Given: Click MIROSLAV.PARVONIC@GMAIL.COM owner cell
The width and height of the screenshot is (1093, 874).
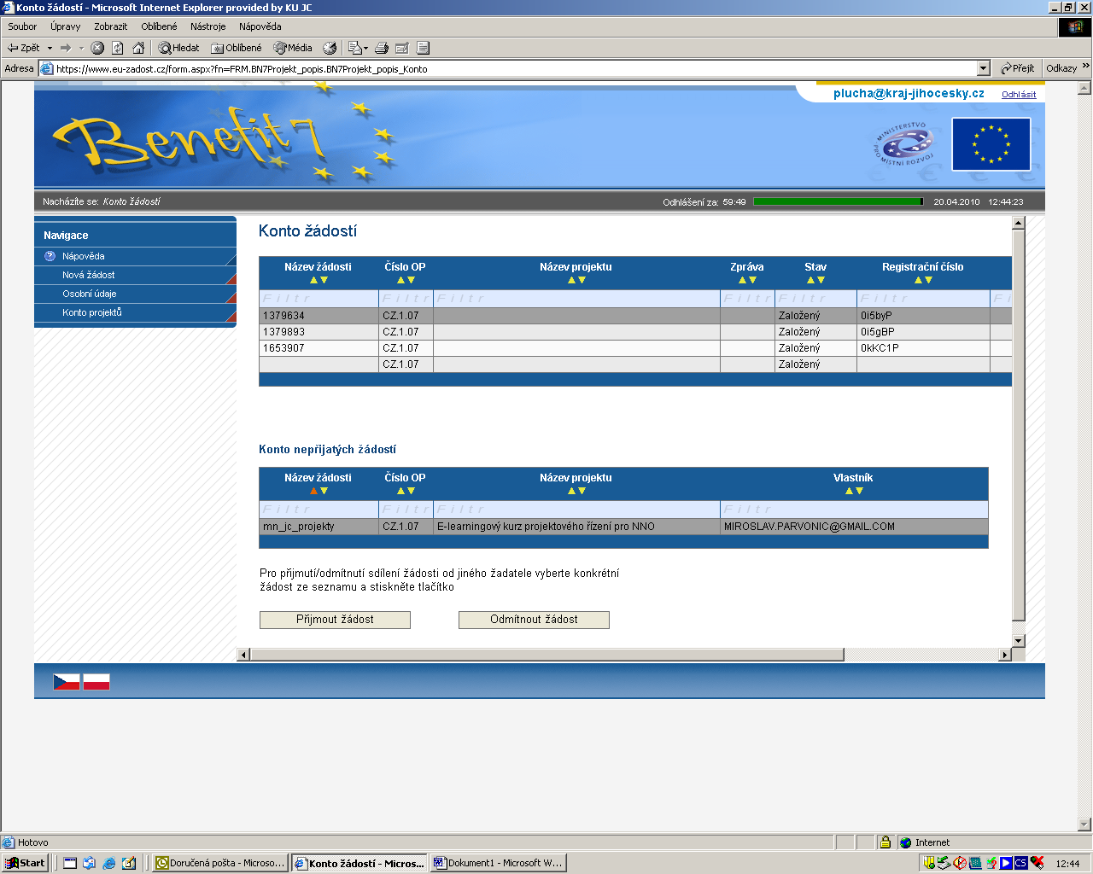Looking at the screenshot, I should pyautogui.click(x=854, y=527).
